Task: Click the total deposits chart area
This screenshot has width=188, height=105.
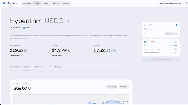Action: [71, 99]
